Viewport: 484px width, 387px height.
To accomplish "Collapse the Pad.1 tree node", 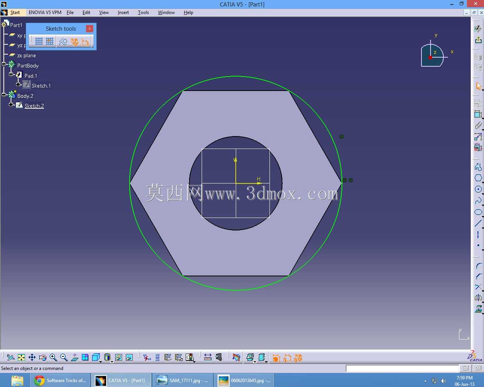I will point(11,74).
